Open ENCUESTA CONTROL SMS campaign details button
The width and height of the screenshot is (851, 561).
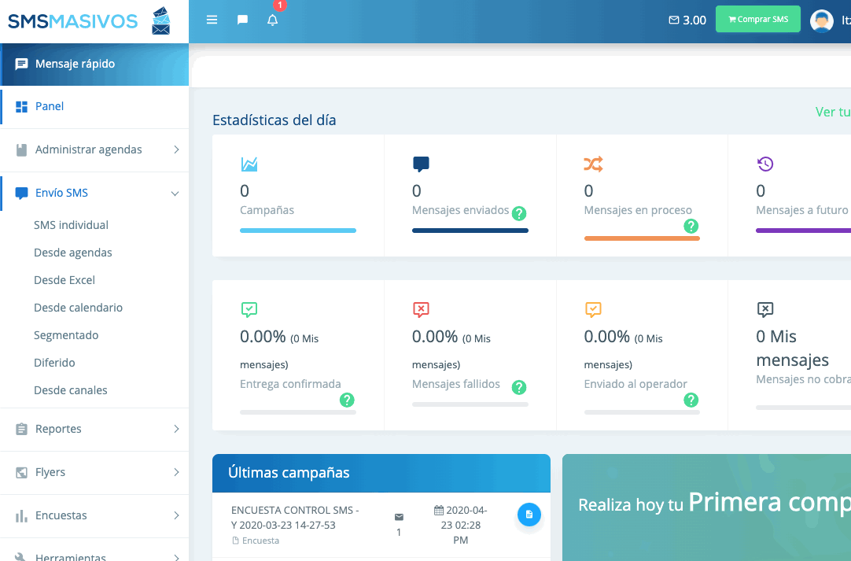coord(529,515)
